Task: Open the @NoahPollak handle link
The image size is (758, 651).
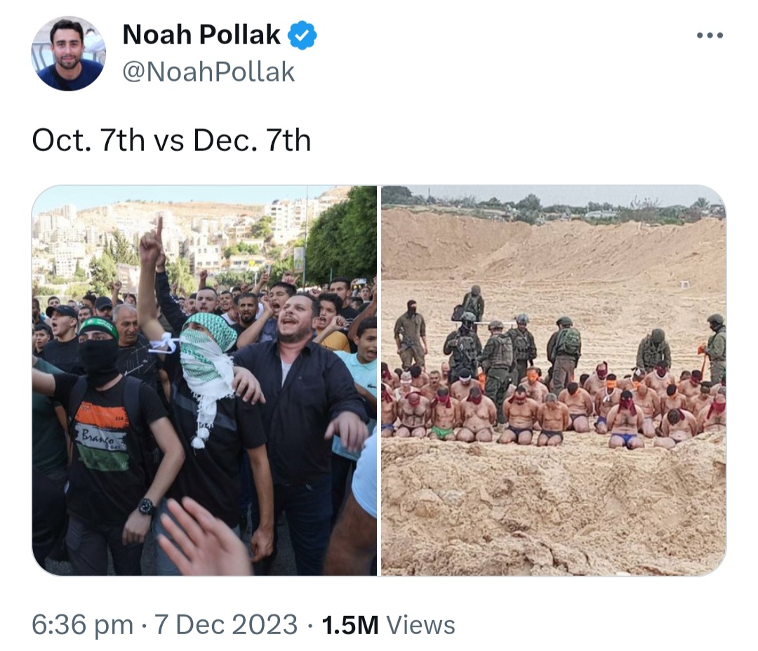Action: [208, 72]
